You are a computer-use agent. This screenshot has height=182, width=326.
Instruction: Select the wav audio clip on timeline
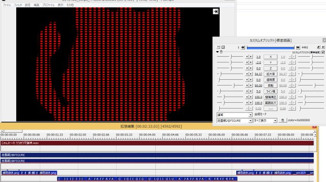[x=157, y=143]
